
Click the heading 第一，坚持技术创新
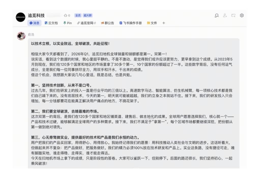pos(61,85)
